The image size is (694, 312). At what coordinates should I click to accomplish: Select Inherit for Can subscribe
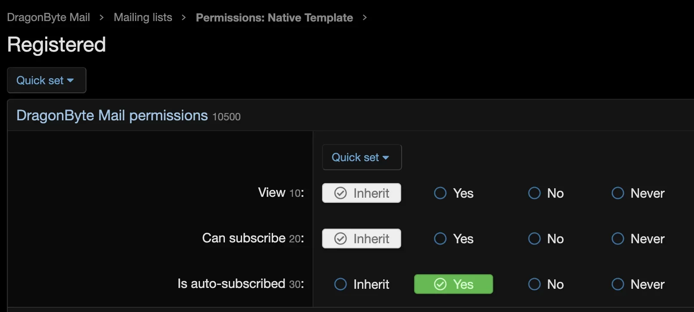(362, 239)
